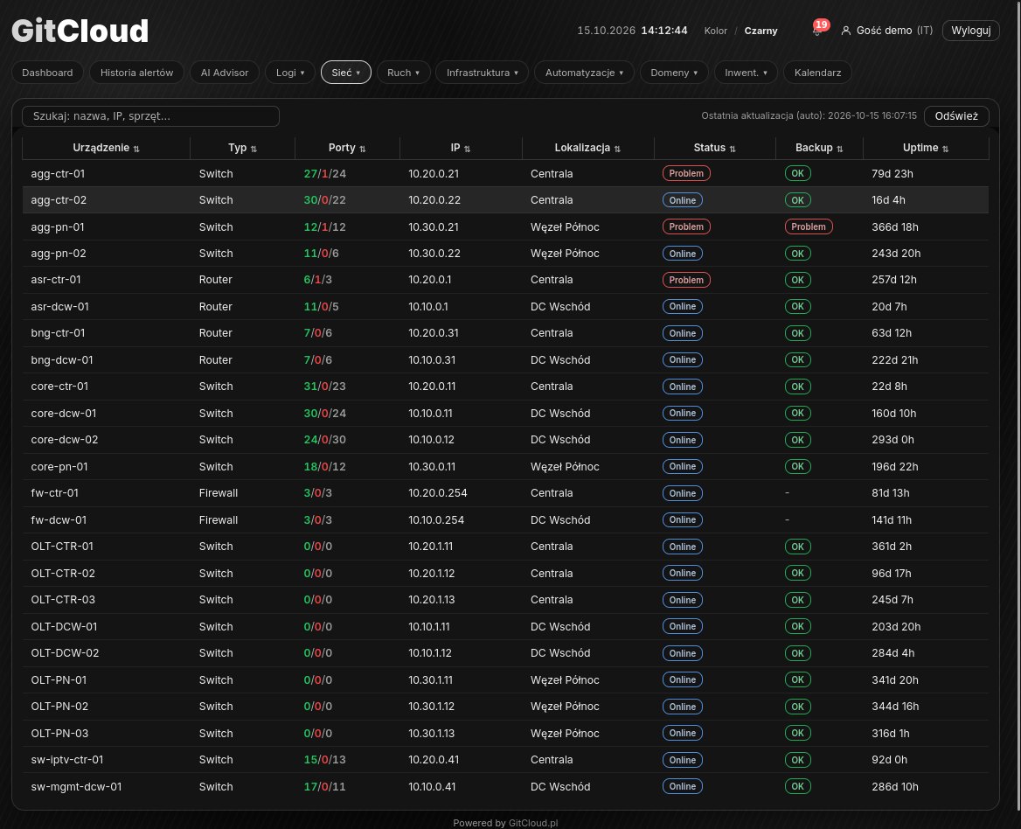Image resolution: width=1021 pixels, height=829 pixels.
Task: Click the Online status badge for core-ctr-01
Action: (683, 387)
